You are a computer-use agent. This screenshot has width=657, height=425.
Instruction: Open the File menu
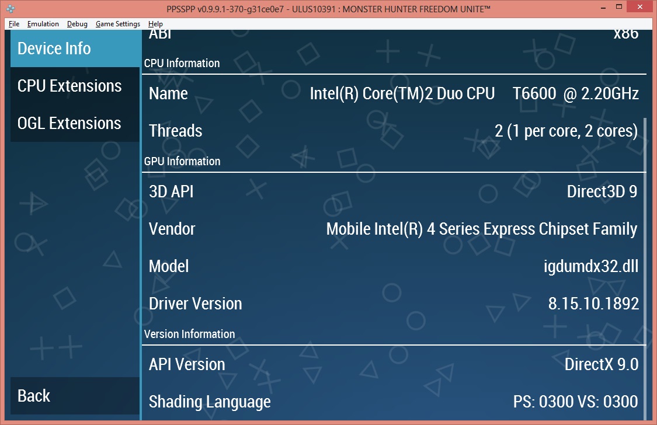(x=14, y=24)
